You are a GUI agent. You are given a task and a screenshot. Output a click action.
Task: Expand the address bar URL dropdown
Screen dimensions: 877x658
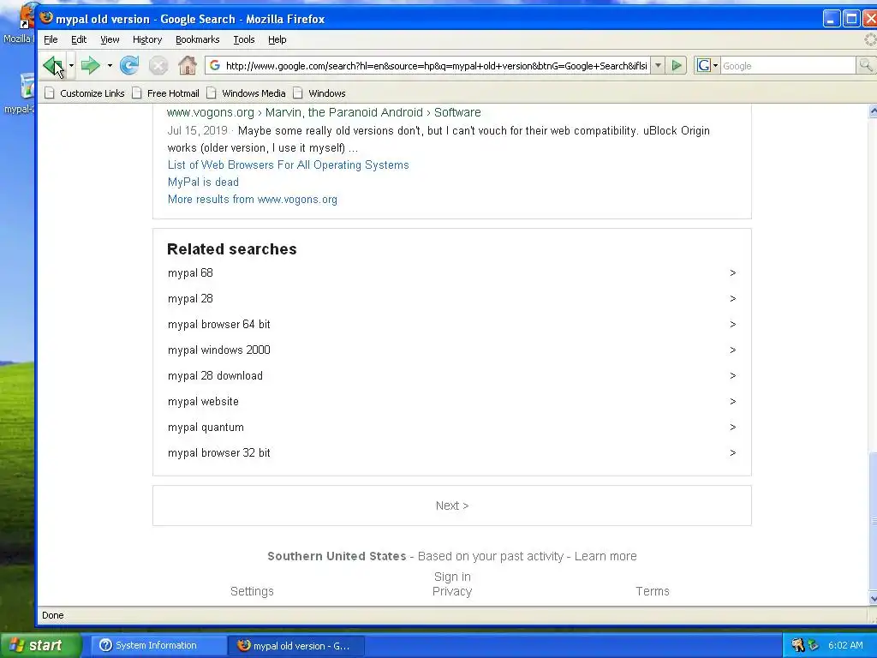coord(659,65)
